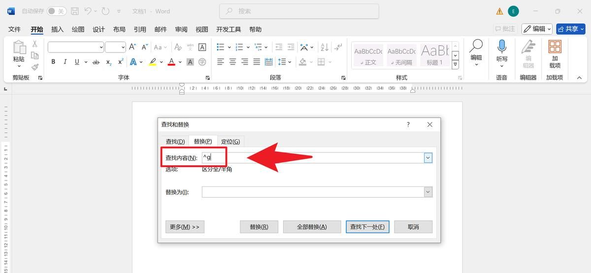Switch to the Layout (布局) ribbon tab
This screenshot has width=591, height=273.
point(119,30)
